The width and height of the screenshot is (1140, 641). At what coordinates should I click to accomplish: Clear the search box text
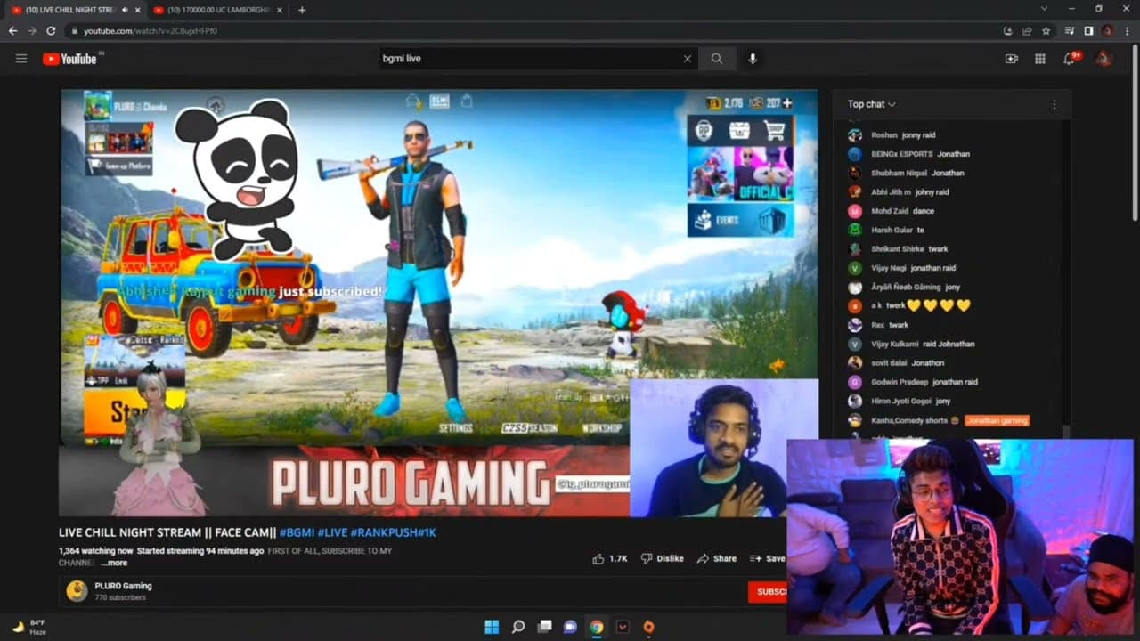[x=687, y=59]
